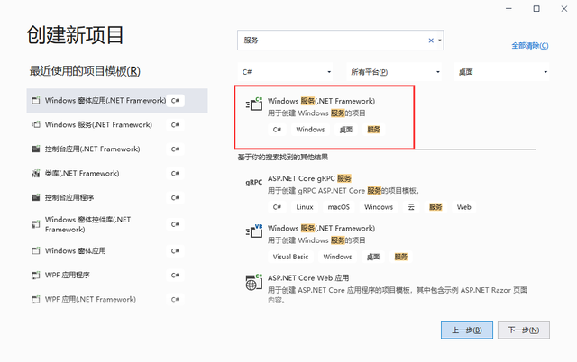Click the Windows 窗体应用 recent template icon
Image resolution: width=577 pixels, height=362 pixels.
point(36,250)
